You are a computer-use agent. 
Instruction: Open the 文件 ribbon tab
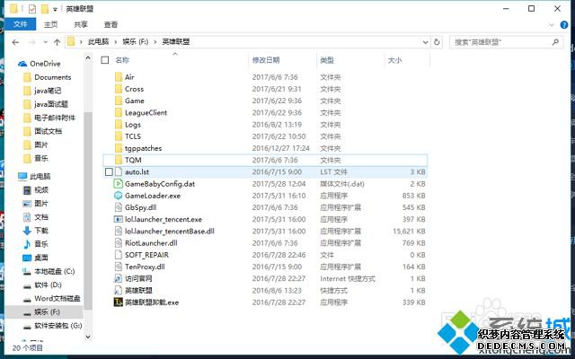[x=20, y=24]
